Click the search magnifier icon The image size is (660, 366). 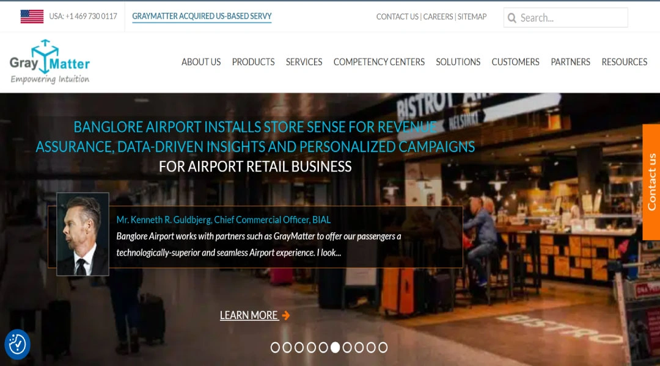(x=512, y=18)
